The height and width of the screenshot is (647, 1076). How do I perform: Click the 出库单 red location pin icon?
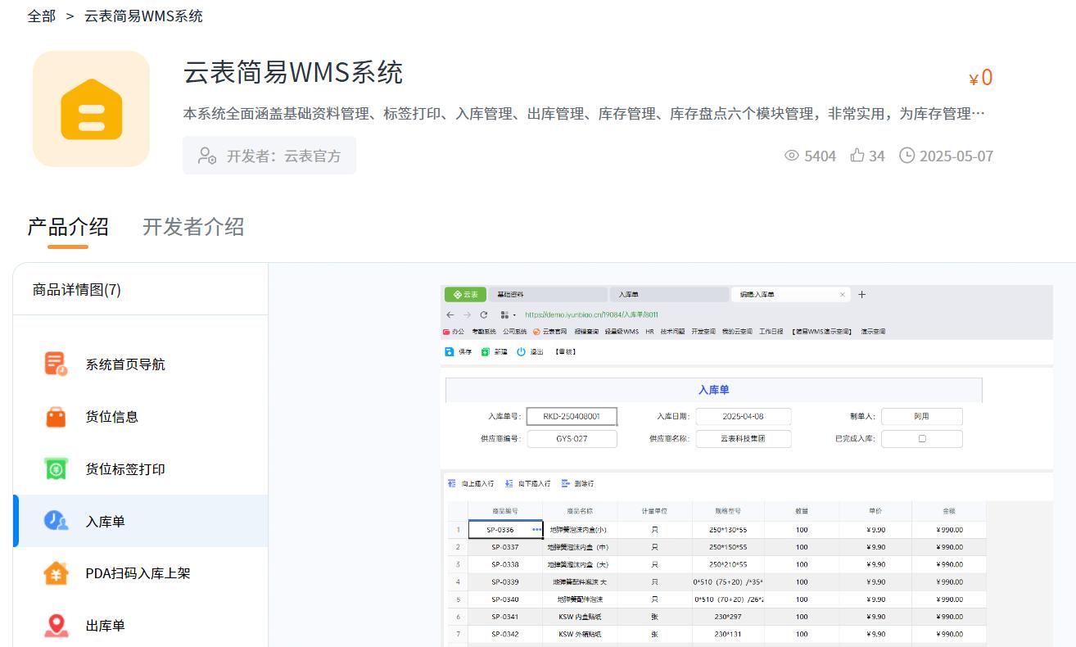coord(57,626)
